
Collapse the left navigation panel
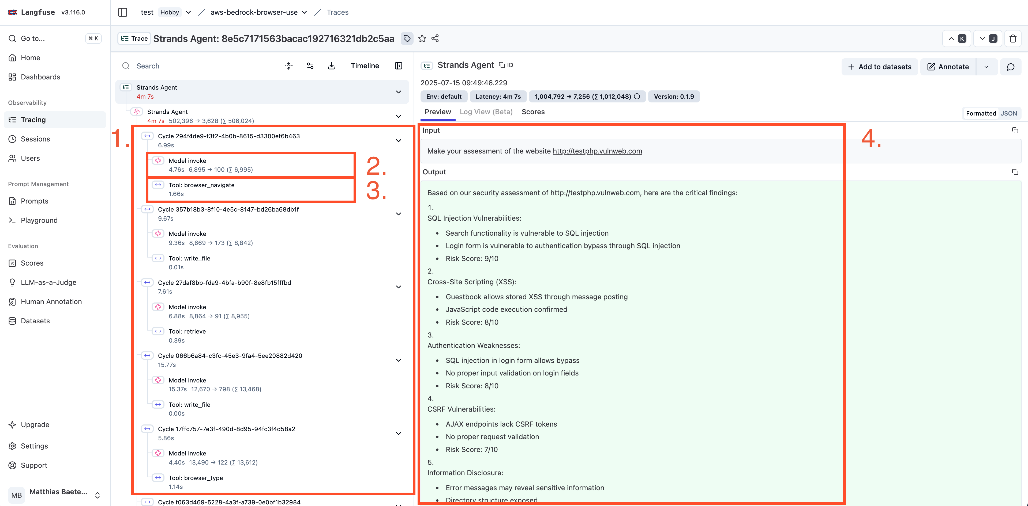coord(122,12)
